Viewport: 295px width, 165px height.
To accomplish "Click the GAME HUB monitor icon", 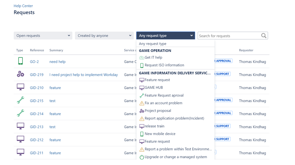I will [142, 88].
